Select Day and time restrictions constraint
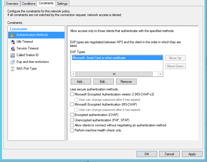The width and height of the screenshot is (207, 162). pyautogui.click(x=36, y=62)
